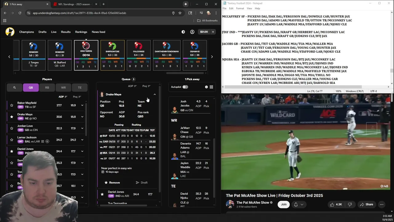The width and height of the screenshot is (394, 222).
Task: Open the player search magnifier
Action: pos(14,88)
